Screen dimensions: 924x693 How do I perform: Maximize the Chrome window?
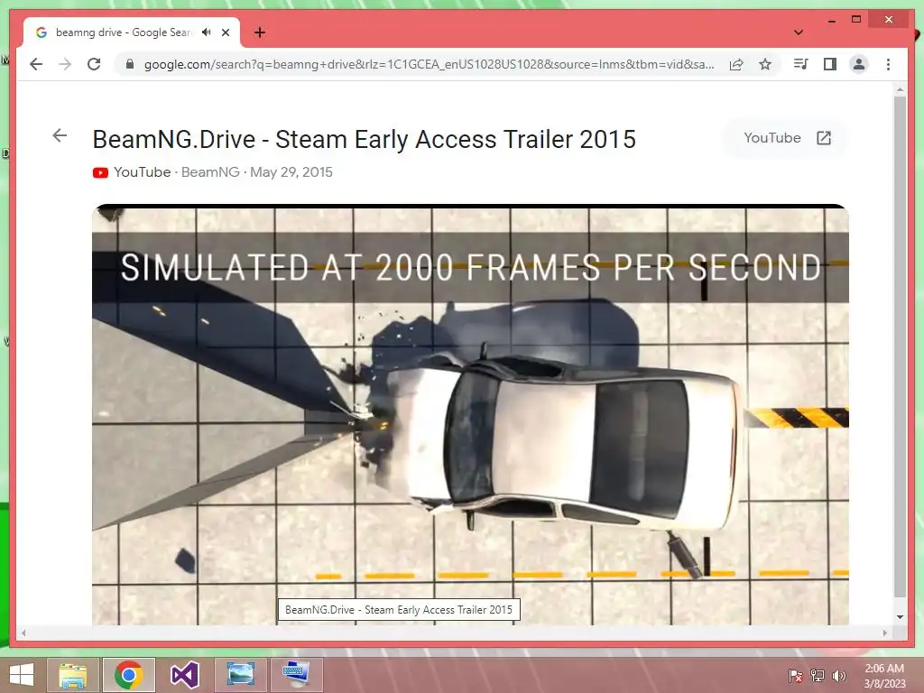856,20
